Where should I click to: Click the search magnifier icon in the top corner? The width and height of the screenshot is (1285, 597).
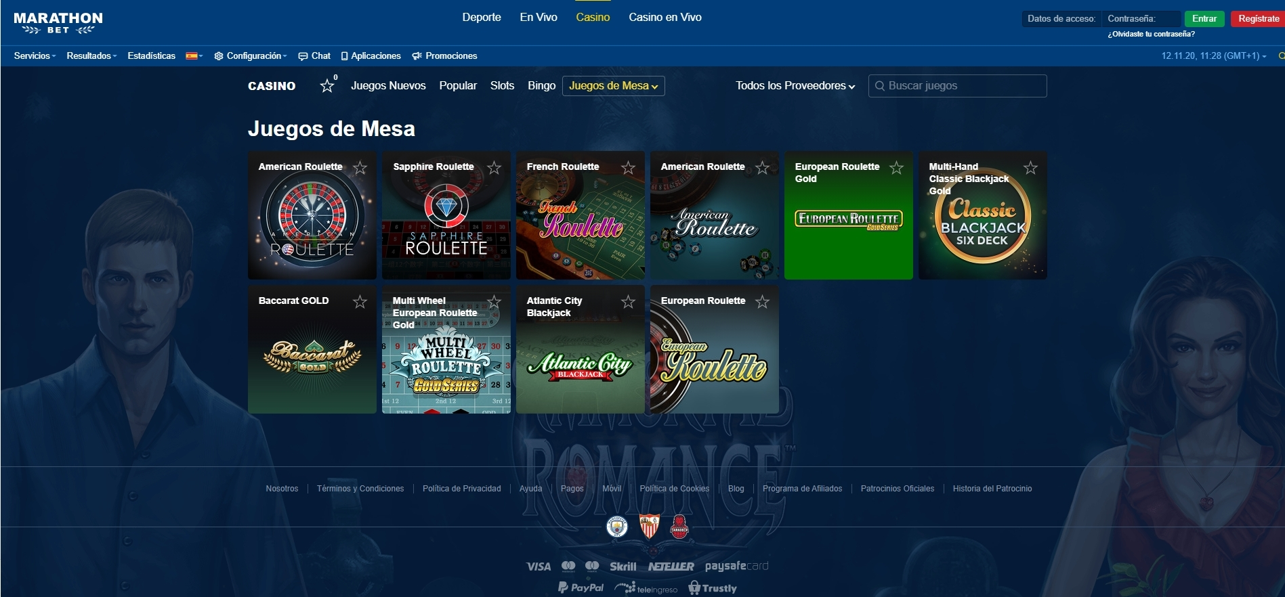pyautogui.click(x=1281, y=56)
